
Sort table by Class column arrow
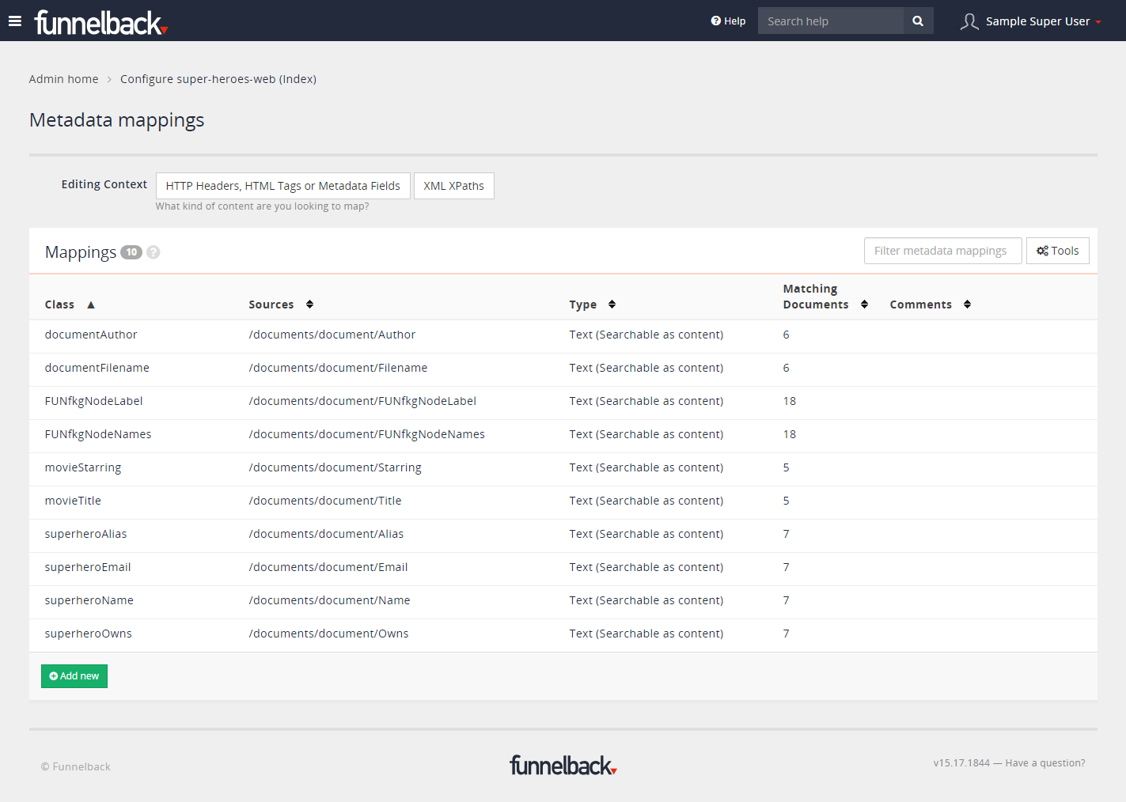[x=91, y=305]
